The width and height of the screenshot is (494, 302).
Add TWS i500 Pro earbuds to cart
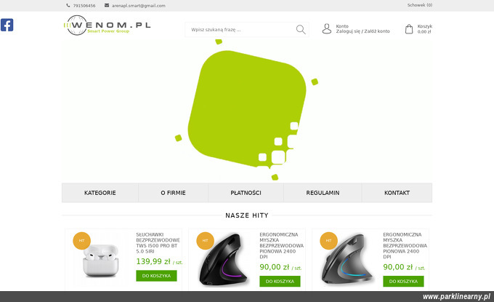pyautogui.click(x=156, y=276)
